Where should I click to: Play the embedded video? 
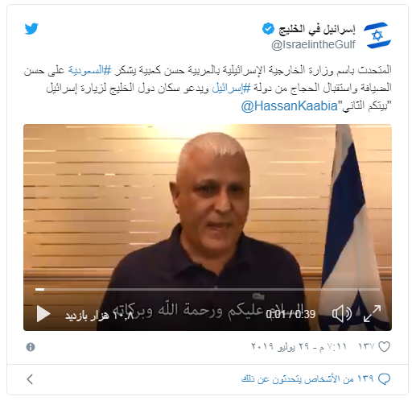point(43,313)
